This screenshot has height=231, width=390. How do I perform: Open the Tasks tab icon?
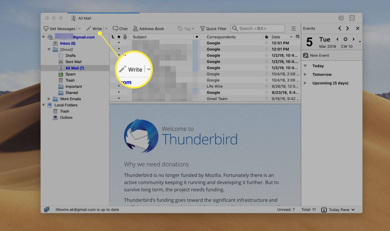tap(352, 18)
